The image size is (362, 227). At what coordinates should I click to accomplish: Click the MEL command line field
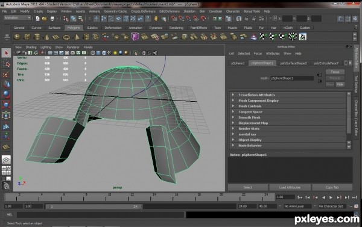[100, 215]
